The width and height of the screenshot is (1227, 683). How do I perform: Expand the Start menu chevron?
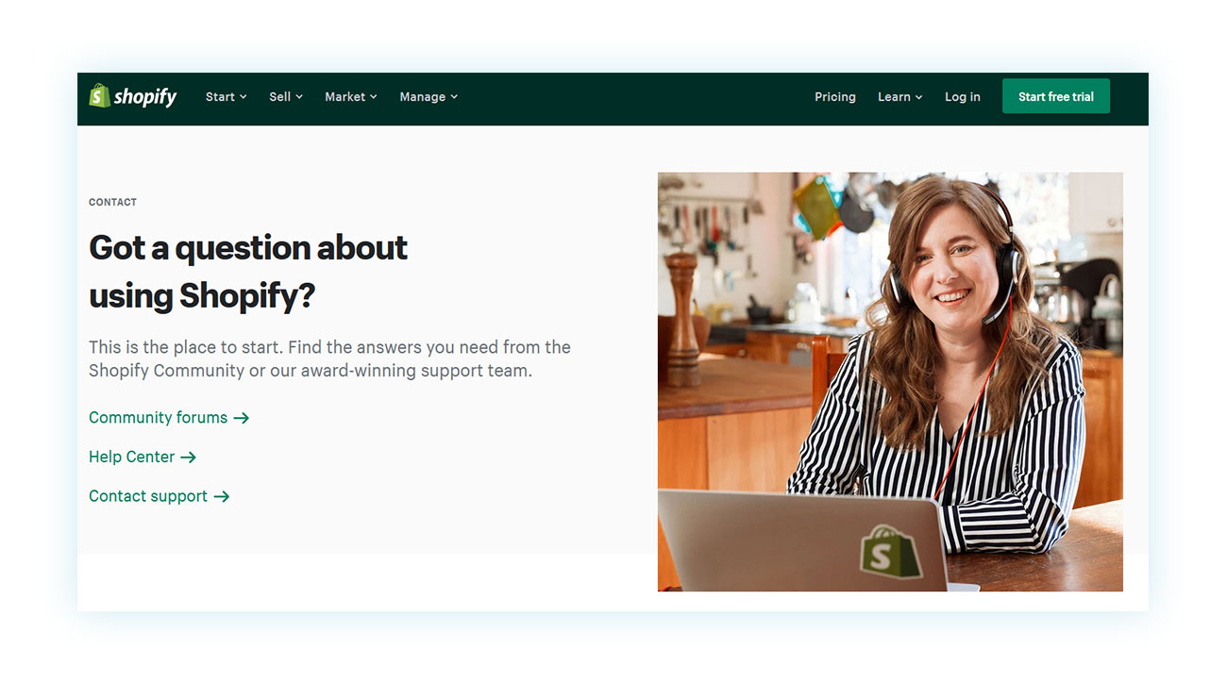[x=244, y=97]
